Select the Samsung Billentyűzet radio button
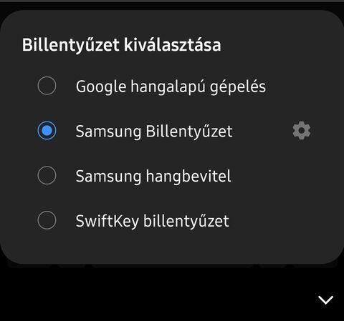 pos(47,131)
